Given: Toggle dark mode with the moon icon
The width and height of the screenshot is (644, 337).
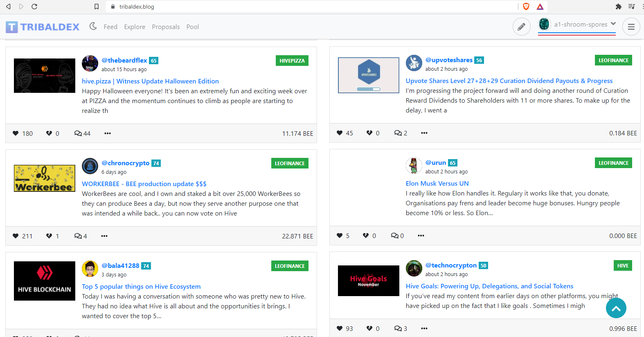Looking at the screenshot, I should coord(93,26).
